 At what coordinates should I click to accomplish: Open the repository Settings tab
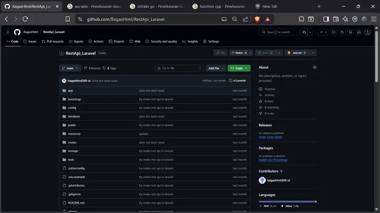point(211,42)
